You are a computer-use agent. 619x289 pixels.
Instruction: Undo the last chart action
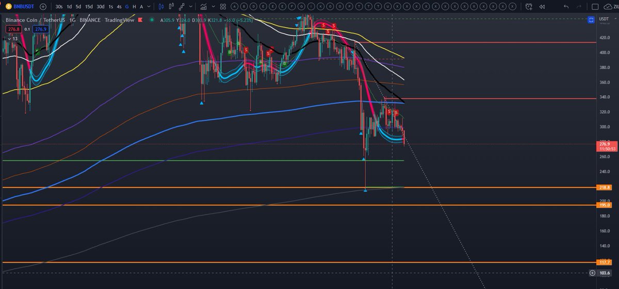coord(566,7)
